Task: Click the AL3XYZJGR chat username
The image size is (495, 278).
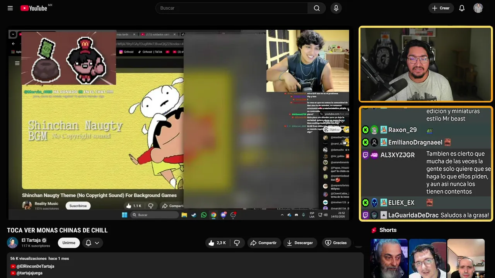Action: tap(398, 155)
